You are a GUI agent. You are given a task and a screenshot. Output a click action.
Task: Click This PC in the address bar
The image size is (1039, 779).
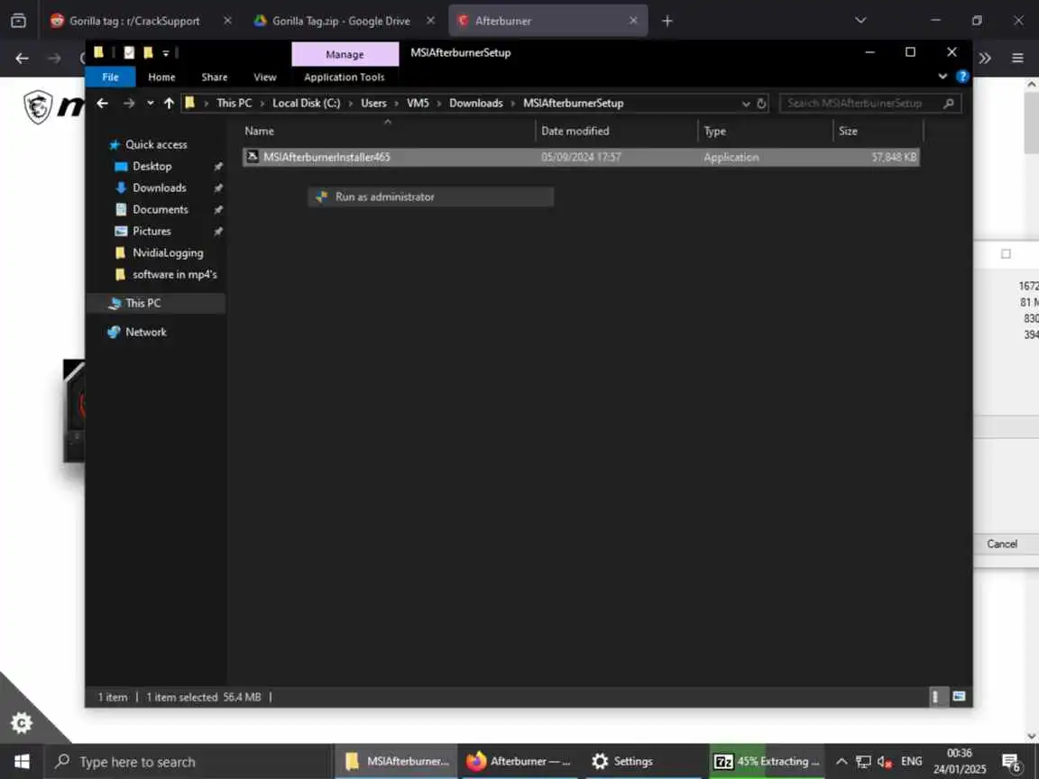click(x=234, y=104)
